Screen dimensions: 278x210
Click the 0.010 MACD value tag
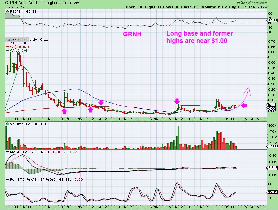pyautogui.click(x=272, y=167)
